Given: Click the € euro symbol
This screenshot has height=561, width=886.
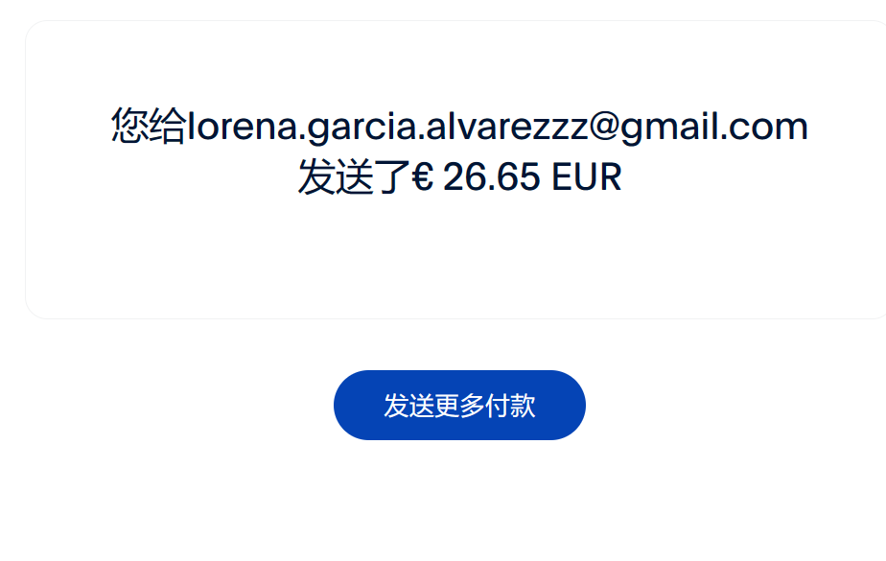Looking at the screenshot, I should point(423,176).
